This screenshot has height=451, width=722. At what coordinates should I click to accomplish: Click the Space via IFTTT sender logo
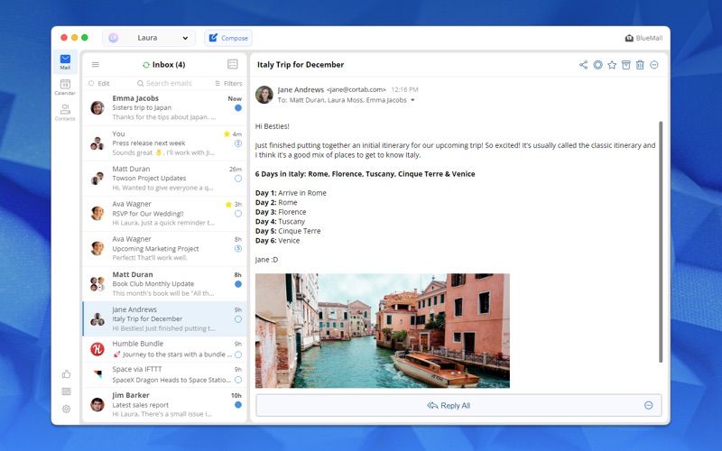click(97, 373)
